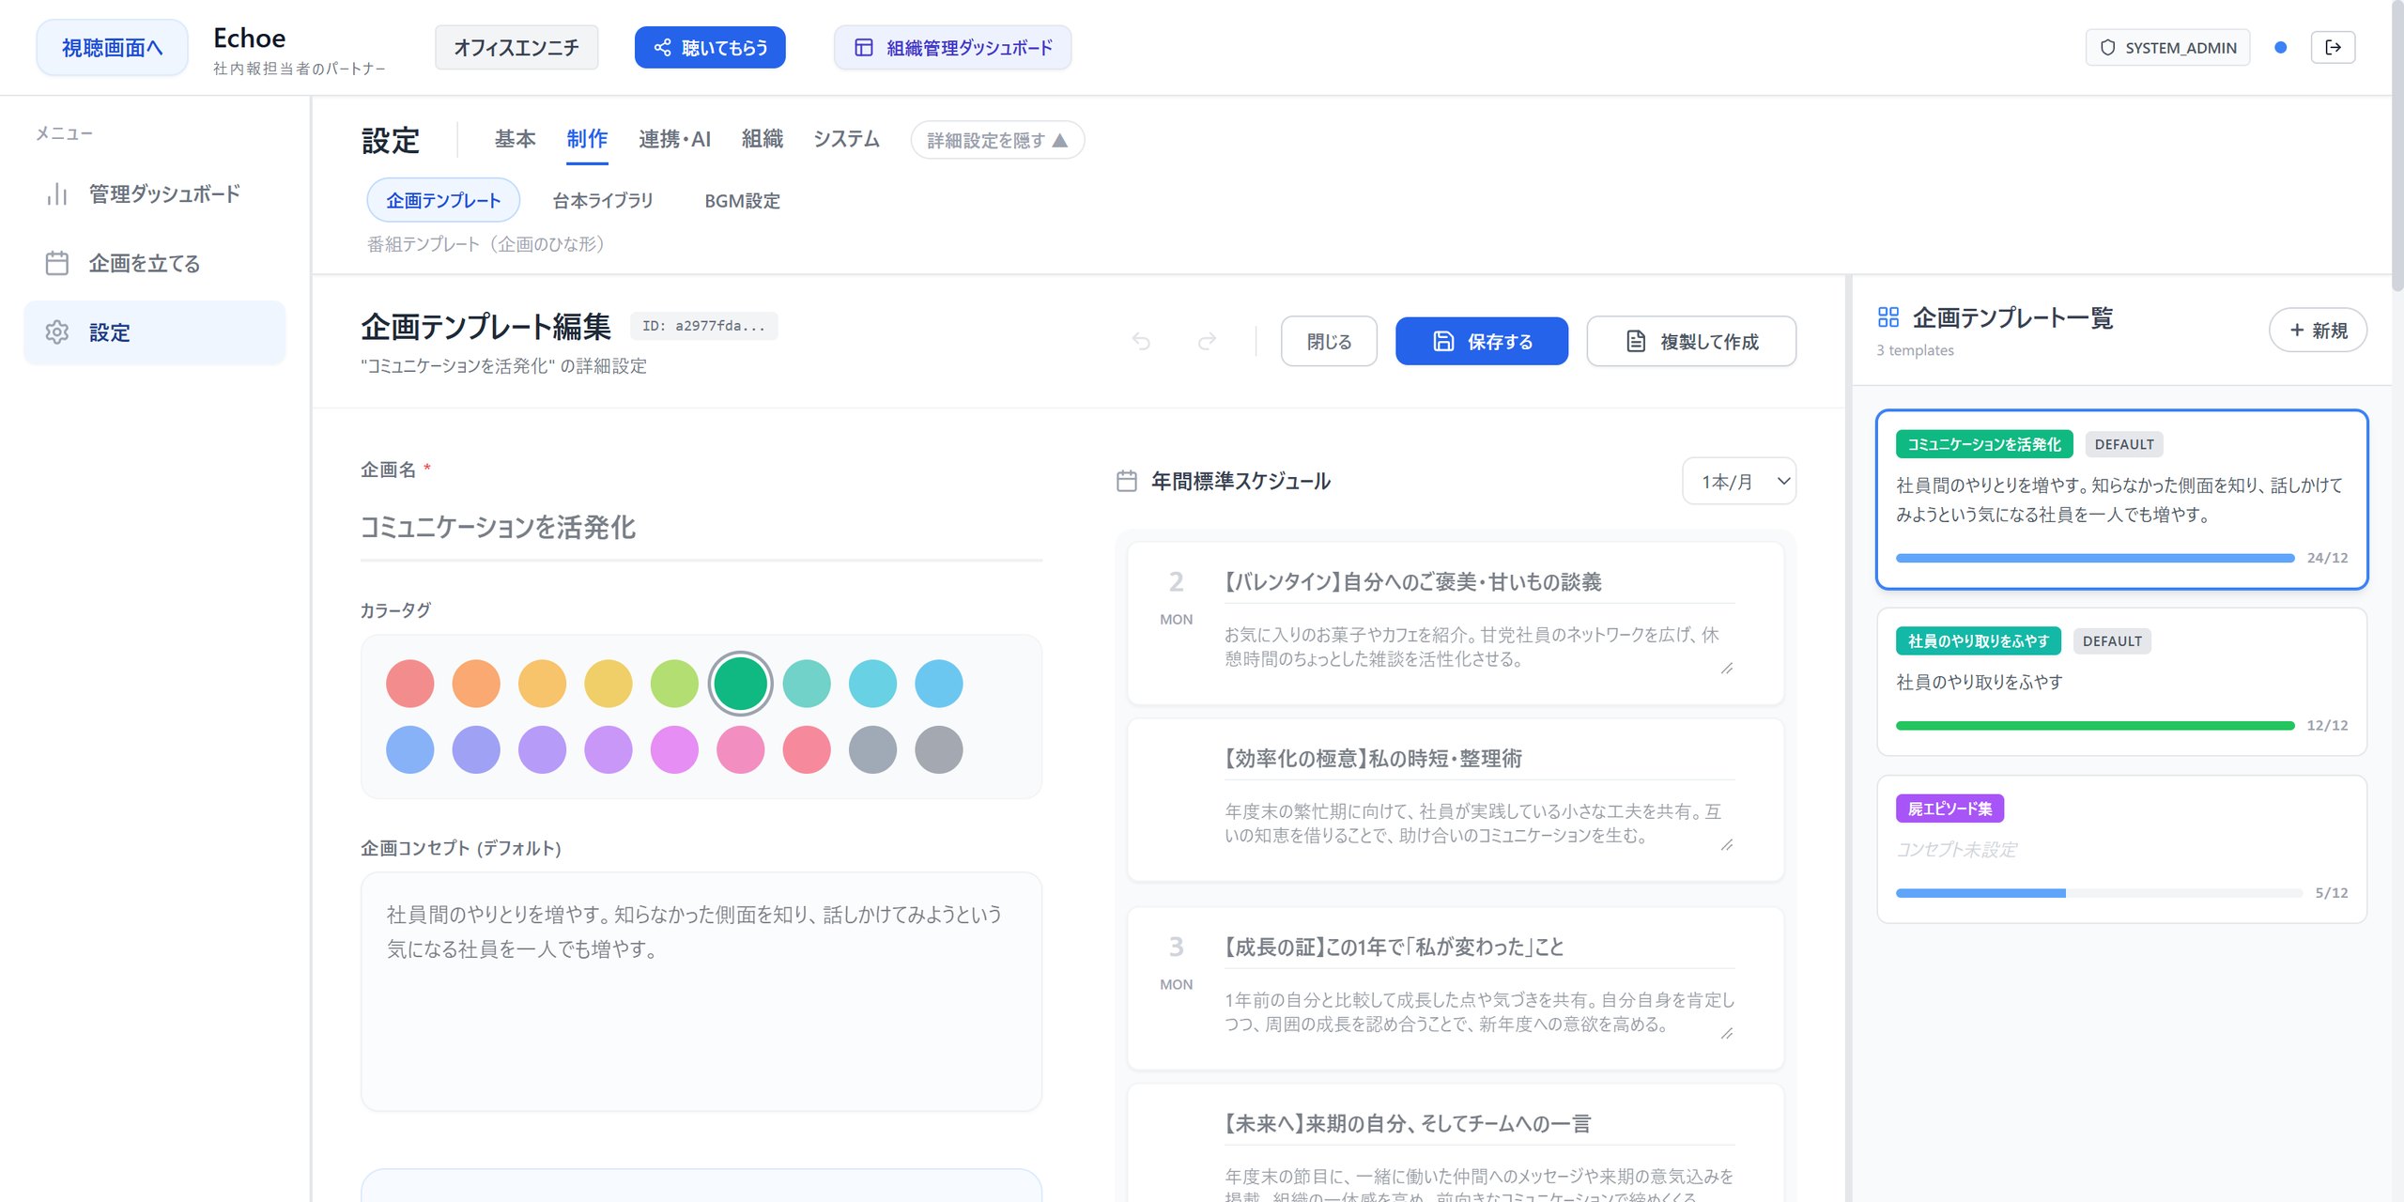Pick the sky blue color tag swatch

pyautogui.click(x=939, y=683)
